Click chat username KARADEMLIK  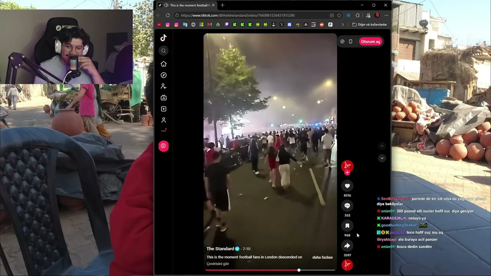point(394,218)
